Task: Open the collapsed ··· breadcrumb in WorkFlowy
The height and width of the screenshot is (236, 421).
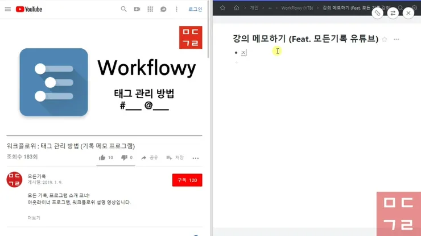Action: tap(270, 8)
